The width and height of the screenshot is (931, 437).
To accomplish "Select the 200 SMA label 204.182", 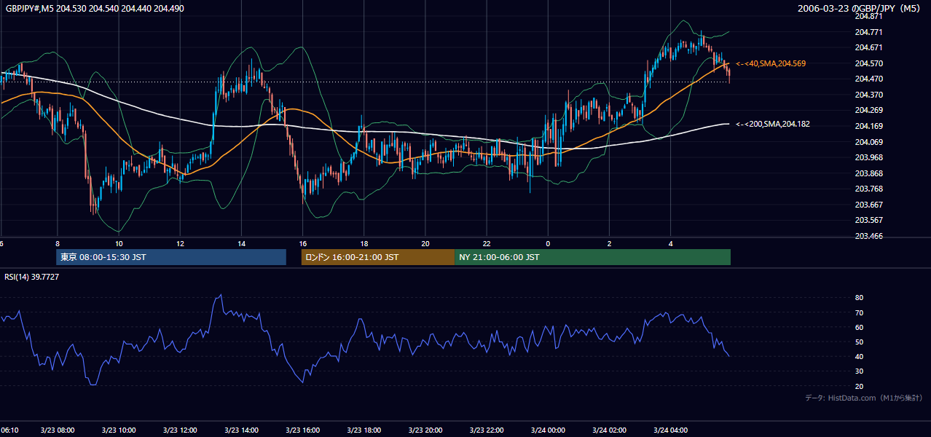I will (x=773, y=125).
